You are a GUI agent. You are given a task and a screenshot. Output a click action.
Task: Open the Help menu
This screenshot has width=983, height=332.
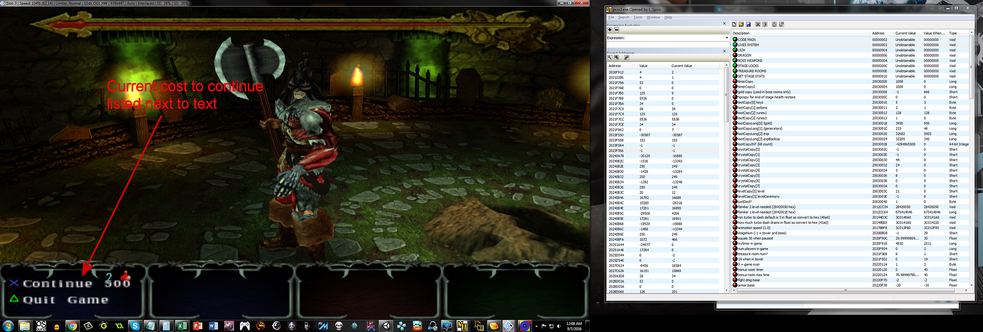pyautogui.click(x=668, y=17)
